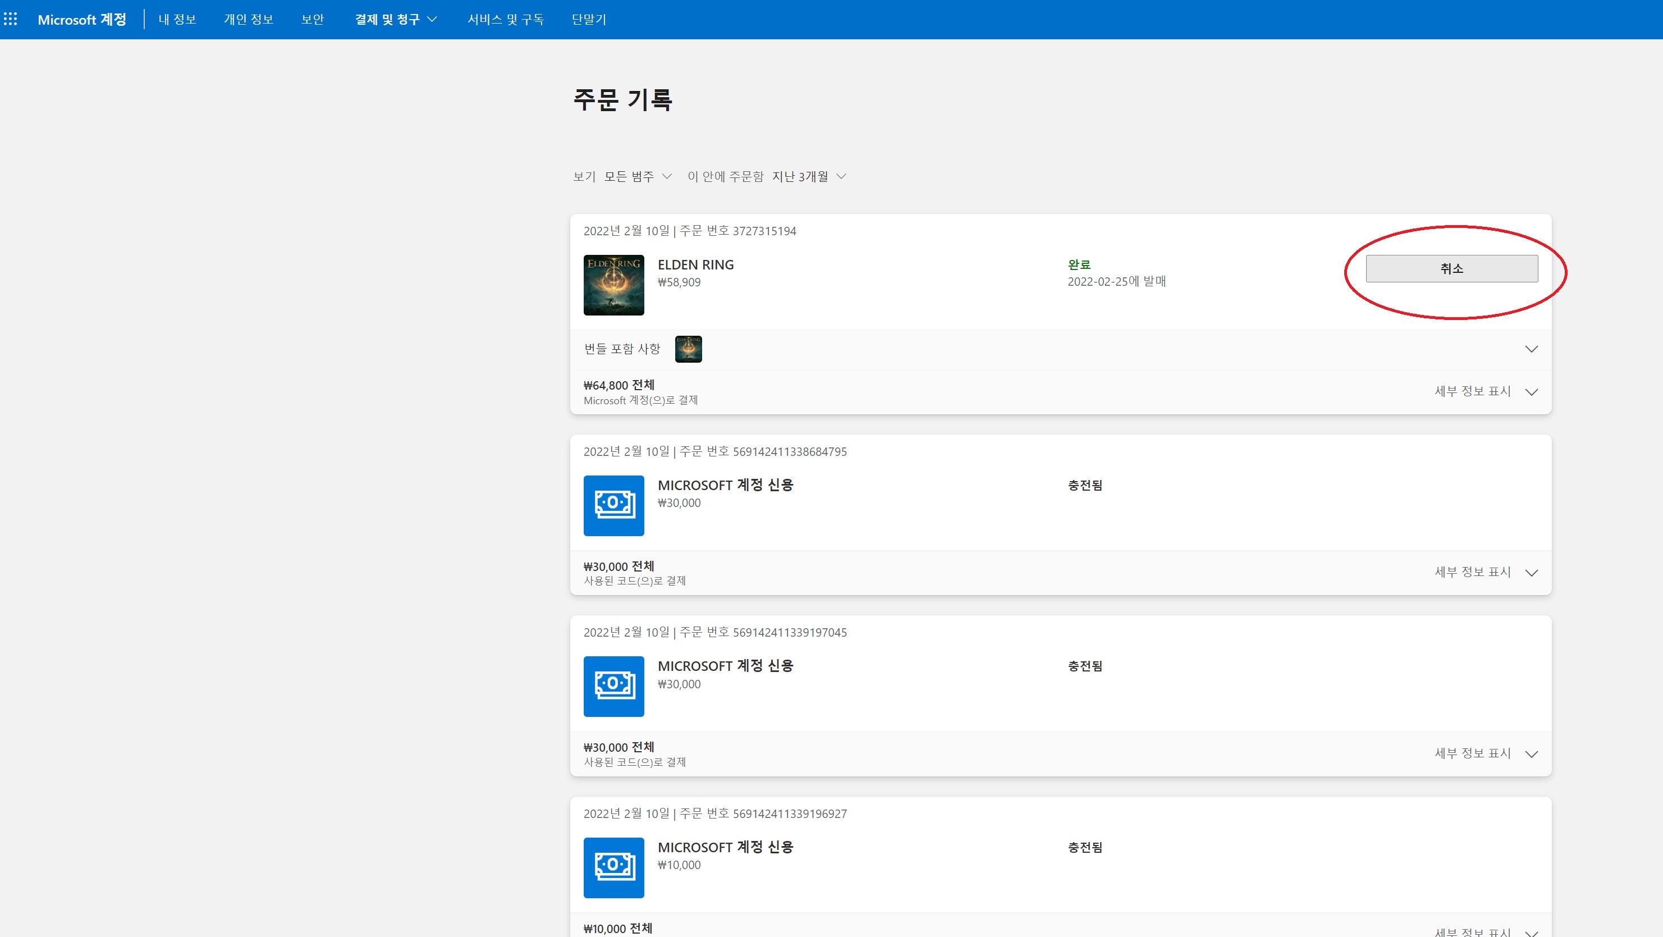
Task: Open the 서비스 및 구독 tab
Action: [506, 20]
